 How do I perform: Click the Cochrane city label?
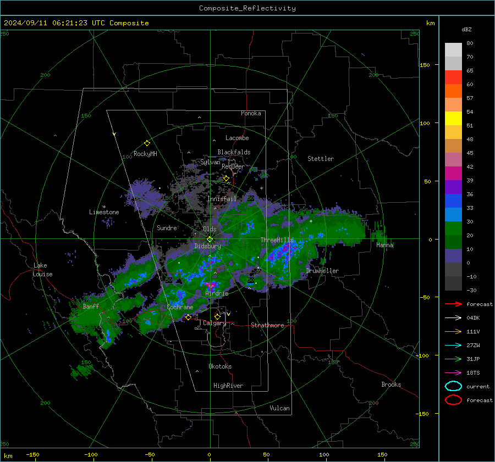pos(180,307)
